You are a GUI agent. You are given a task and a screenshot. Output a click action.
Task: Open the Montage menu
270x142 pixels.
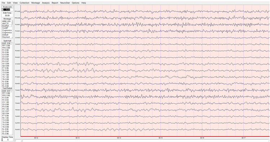(x=36, y=3)
